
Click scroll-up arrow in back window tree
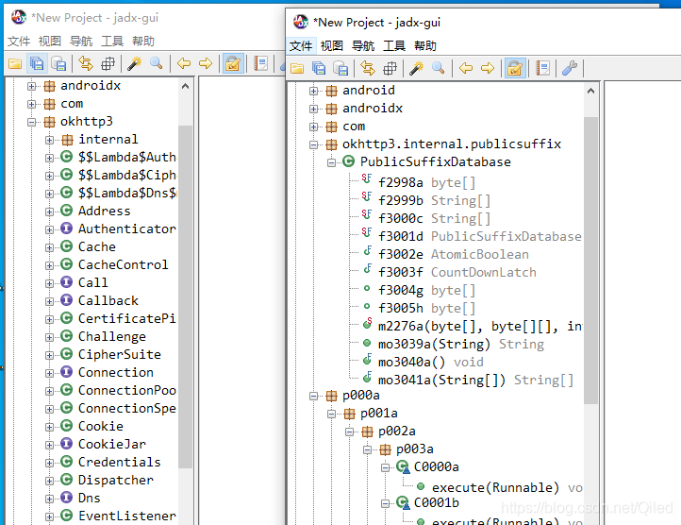186,86
